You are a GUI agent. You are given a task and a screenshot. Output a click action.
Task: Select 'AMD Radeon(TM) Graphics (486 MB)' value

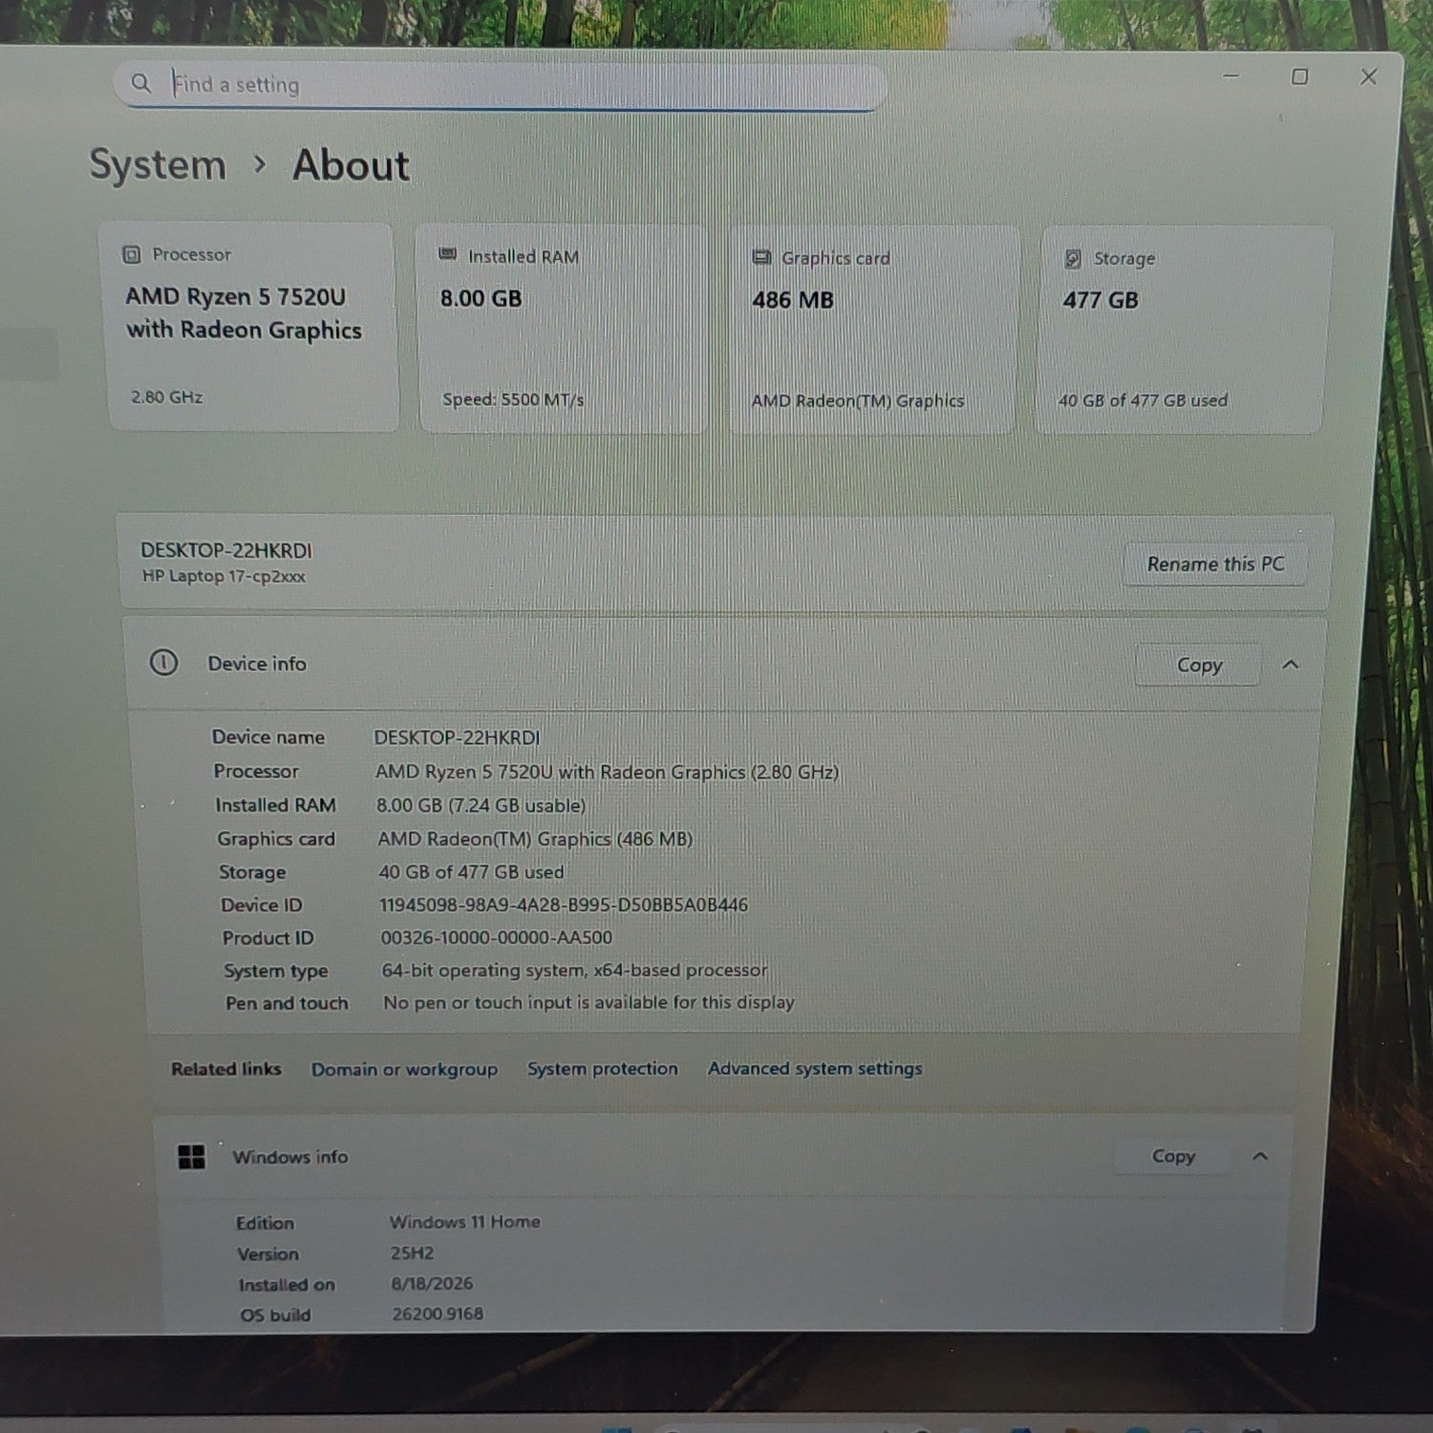[535, 839]
